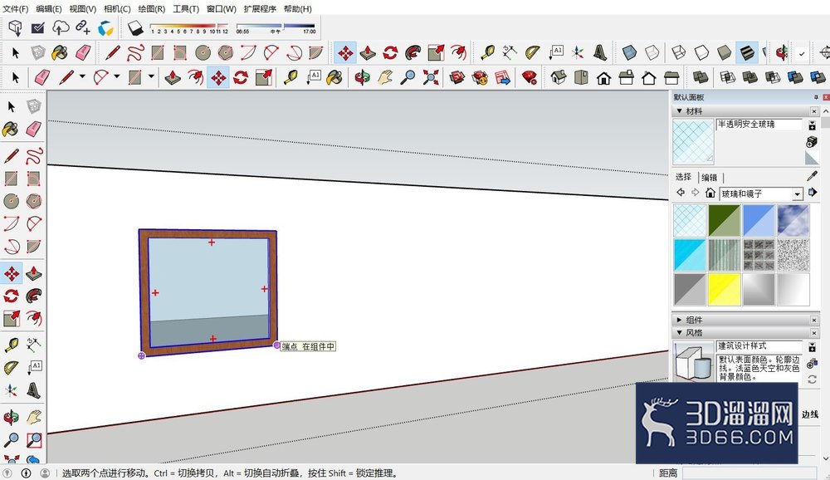Toggle the small checkmark box in top toolbar
The image size is (830, 480).
[x=802, y=53]
